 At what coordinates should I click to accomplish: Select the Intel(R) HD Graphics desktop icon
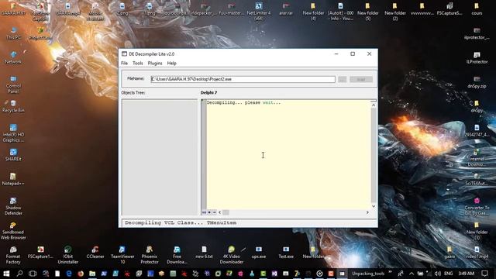pyautogui.click(x=13, y=133)
